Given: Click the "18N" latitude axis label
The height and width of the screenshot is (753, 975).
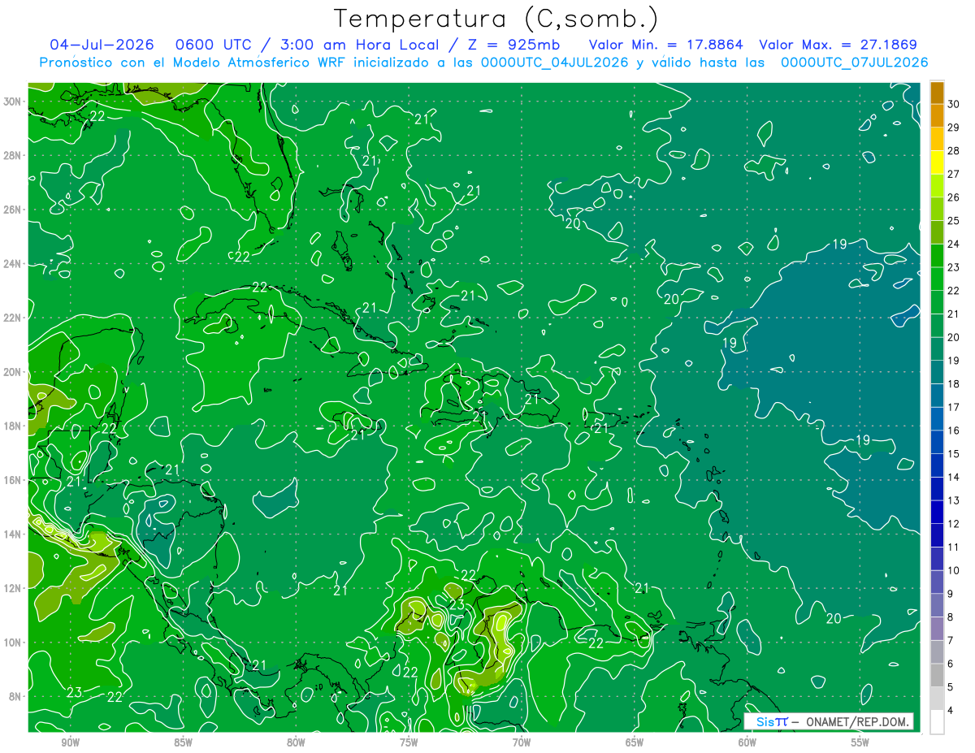Looking at the screenshot, I should [12, 426].
